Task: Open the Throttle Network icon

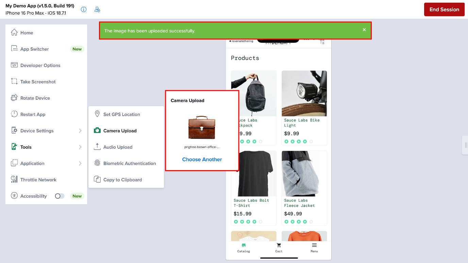Action: [14, 180]
